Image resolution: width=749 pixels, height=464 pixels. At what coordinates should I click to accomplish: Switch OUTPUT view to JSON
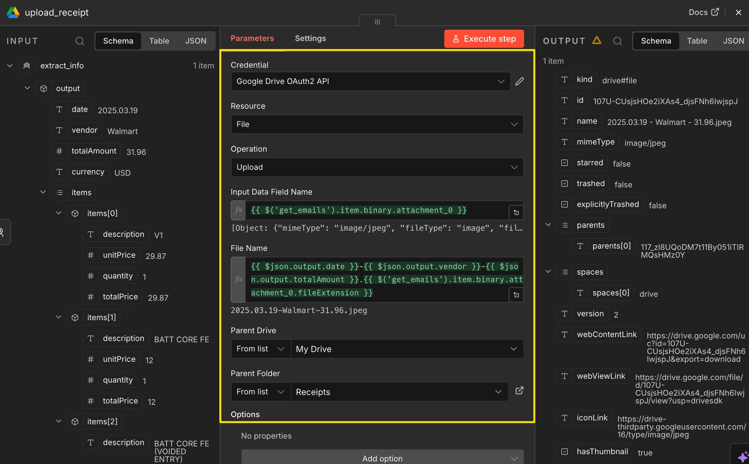click(x=733, y=41)
